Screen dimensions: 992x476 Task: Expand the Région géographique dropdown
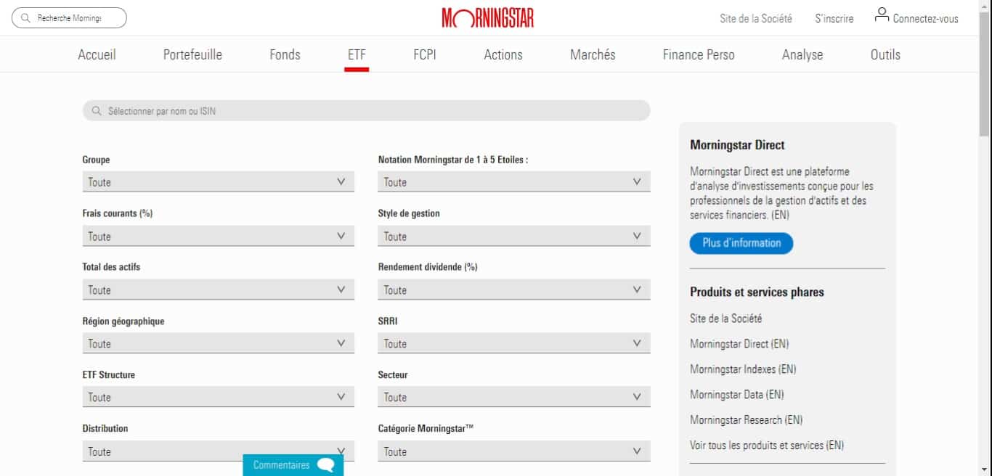pyautogui.click(x=218, y=344)
